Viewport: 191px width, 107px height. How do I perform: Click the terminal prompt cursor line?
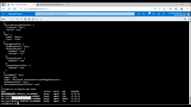coord(10,103)
